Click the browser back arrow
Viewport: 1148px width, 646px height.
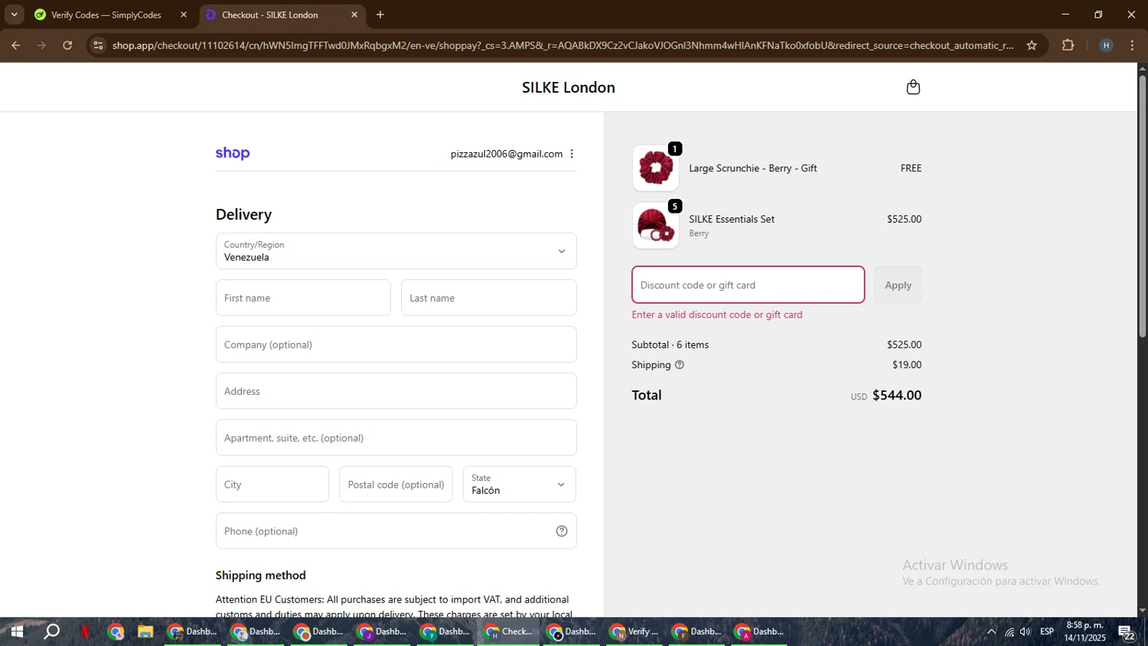(x=15, y=45)
